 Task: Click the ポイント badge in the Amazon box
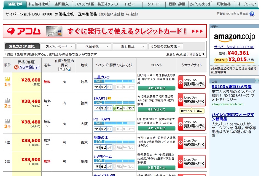tap(221, 60)
